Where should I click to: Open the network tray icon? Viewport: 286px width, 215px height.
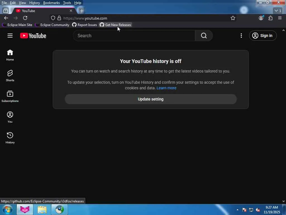[251, 210]
